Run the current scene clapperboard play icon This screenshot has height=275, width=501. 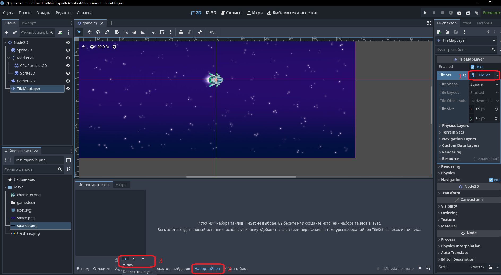[459, 13]
